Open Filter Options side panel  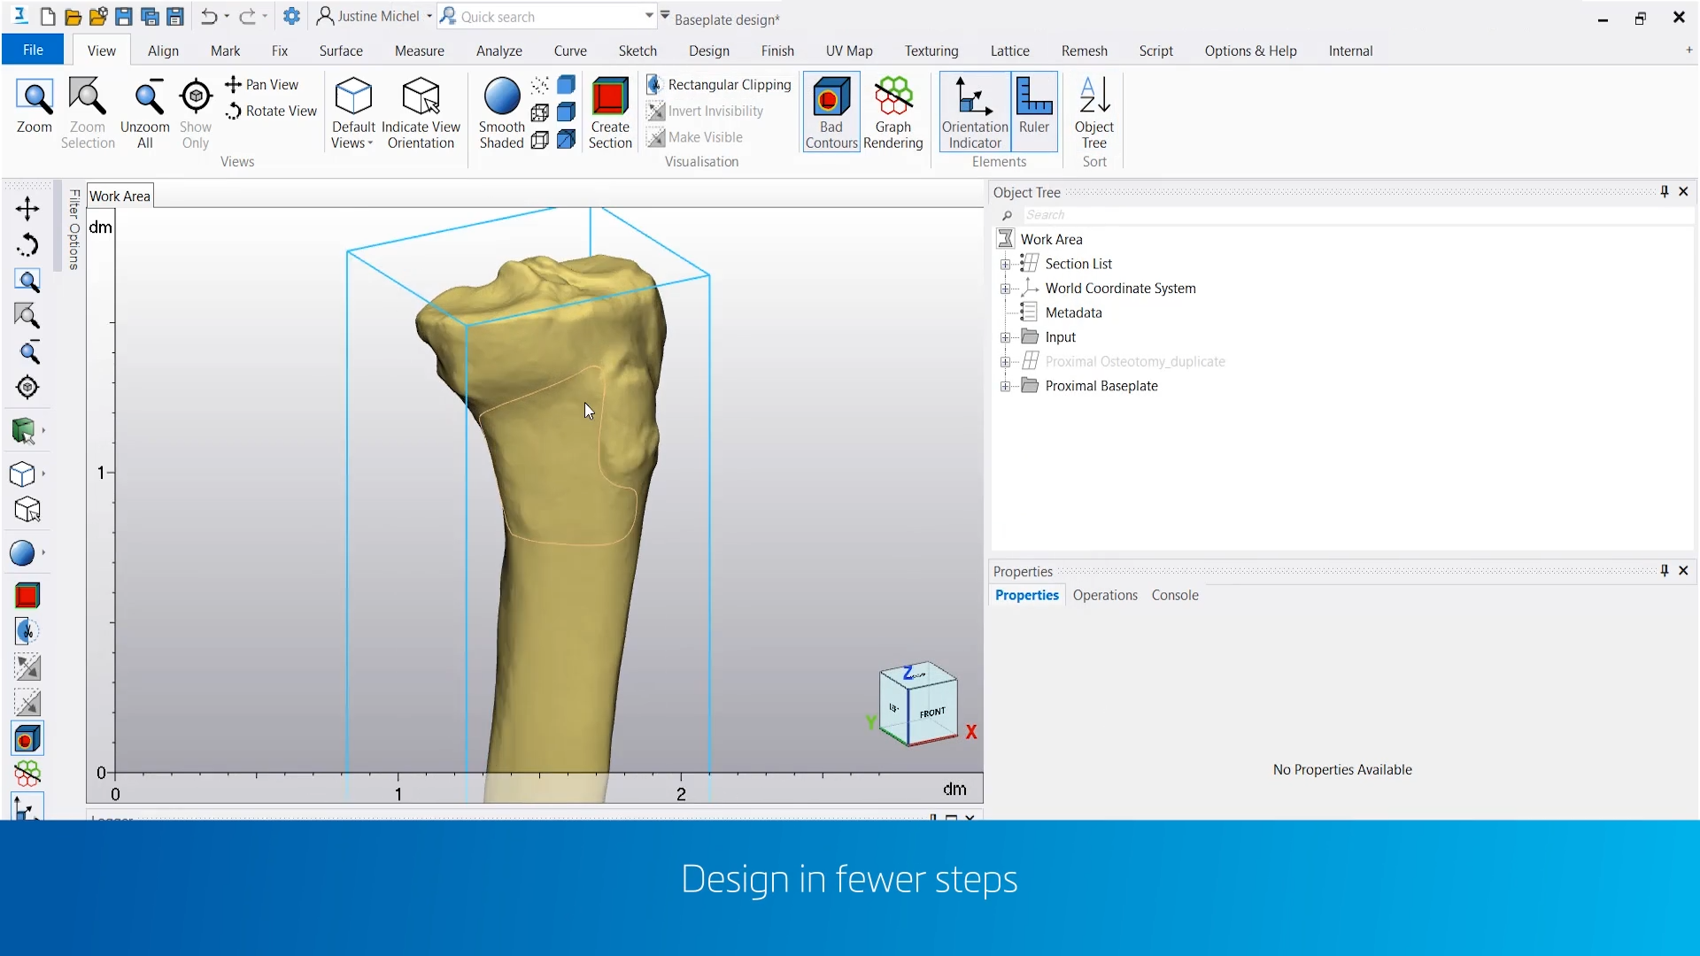tap(74, 228)
